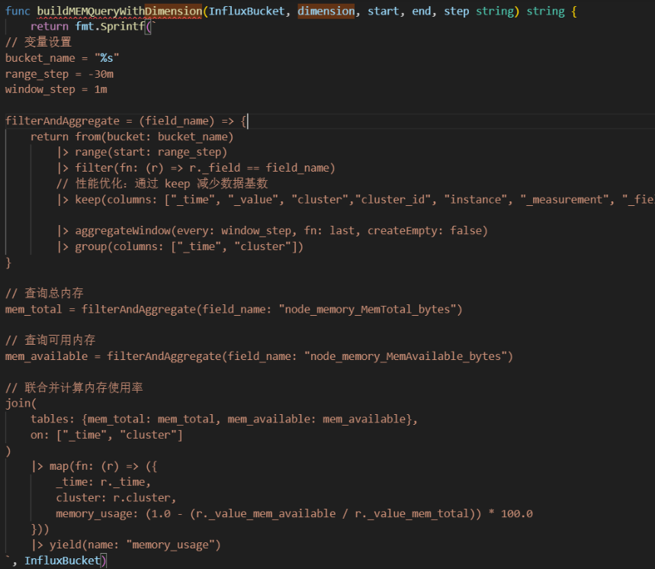
Task: Click the yield(name: "memory_usage") line
Action: click(x=126, y=545)
